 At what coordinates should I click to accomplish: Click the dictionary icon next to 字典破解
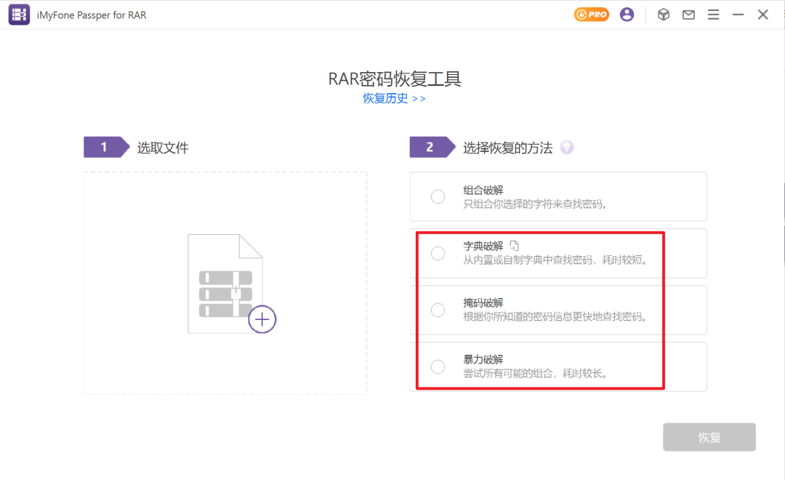point(514,246)
